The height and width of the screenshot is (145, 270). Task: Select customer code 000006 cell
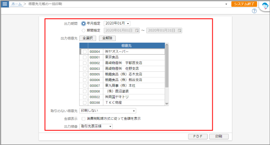pyautogui.click(x=95, y=80)
